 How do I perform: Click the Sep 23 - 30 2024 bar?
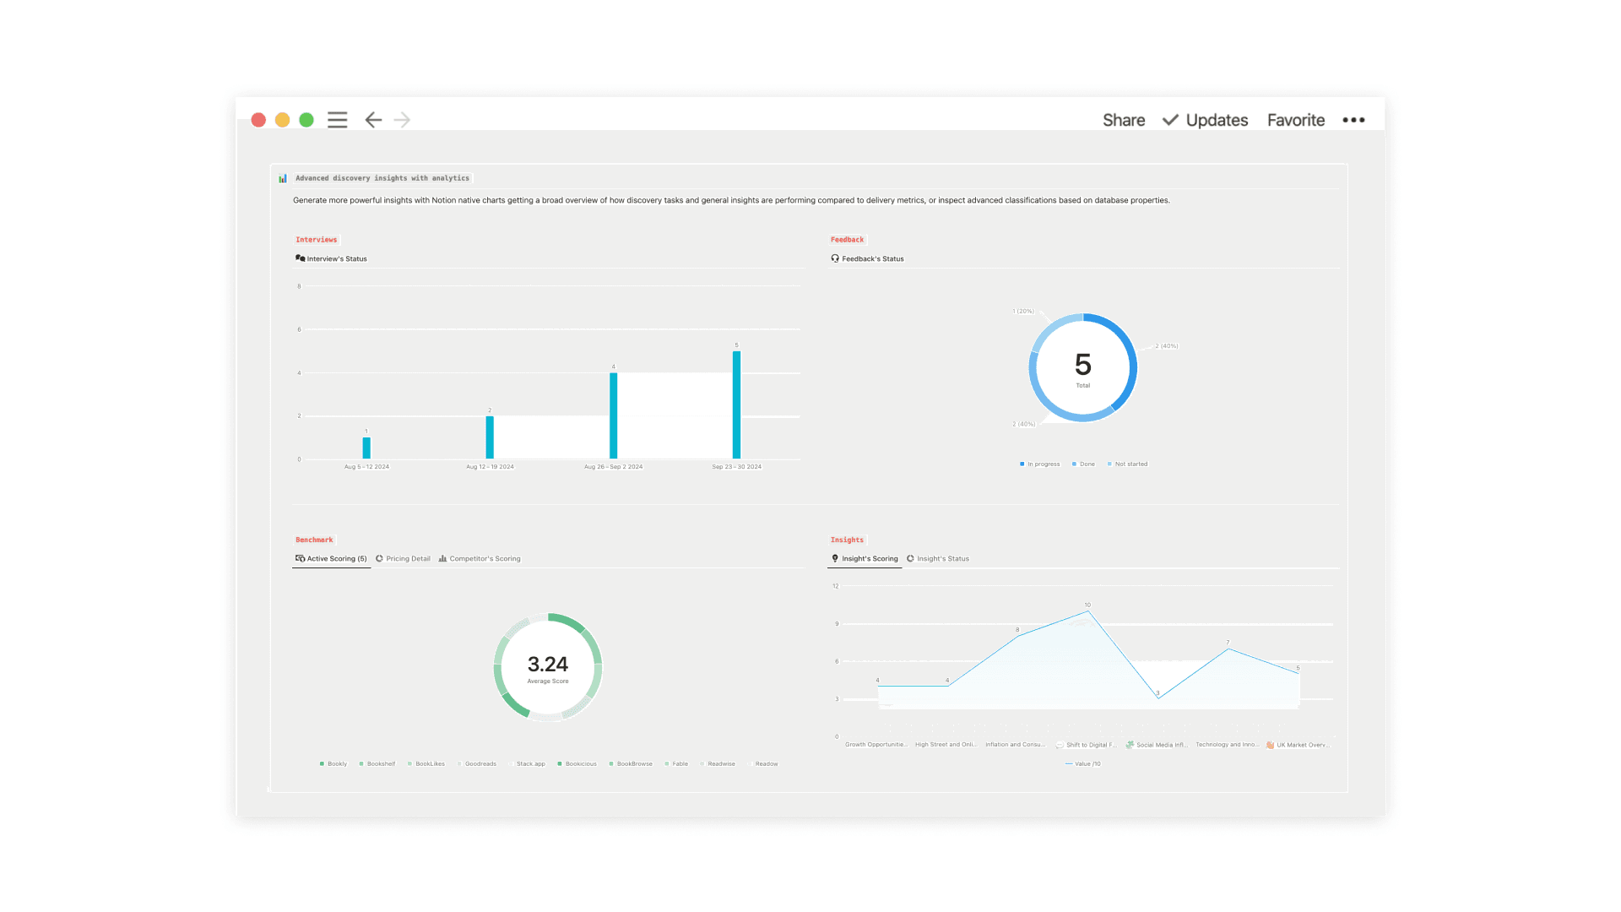[736, 404]
